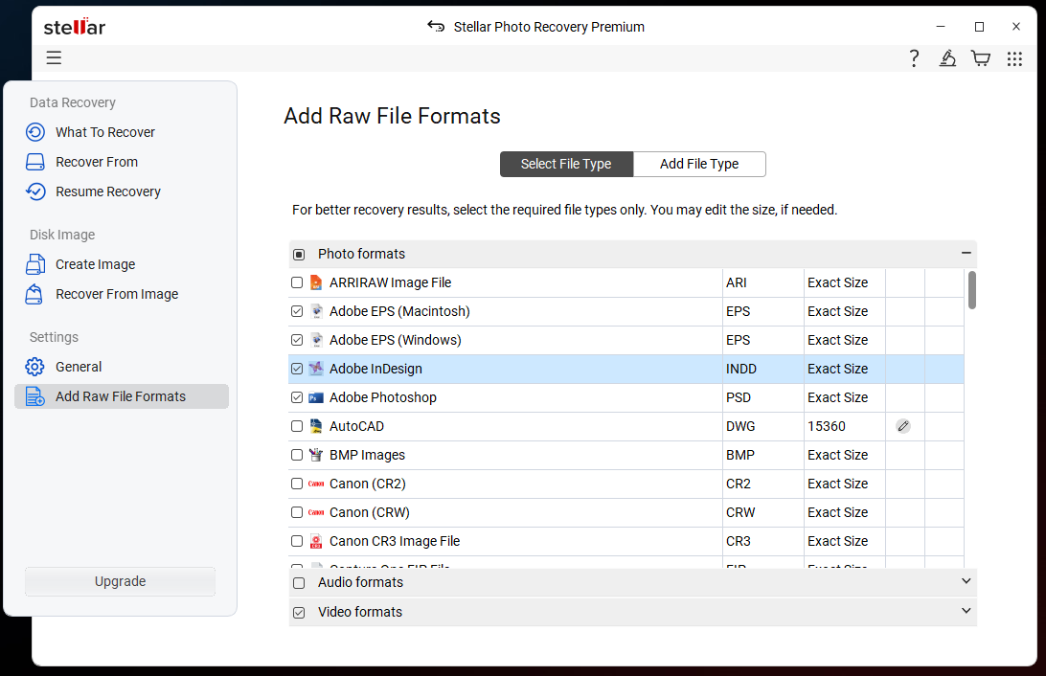Click the AutoCAD file icon
The width and height of the screenshot is (1046, 676).
click(316, 426)
